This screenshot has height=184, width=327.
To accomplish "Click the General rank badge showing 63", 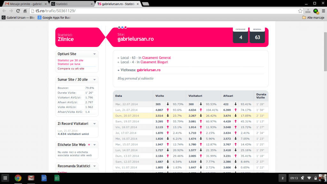I will (x=257, y=35).
